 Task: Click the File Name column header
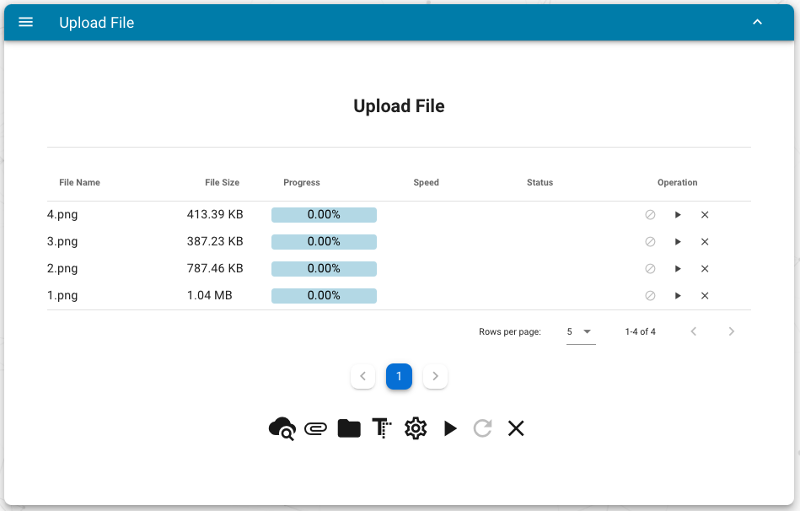click(x=79, y=183)
